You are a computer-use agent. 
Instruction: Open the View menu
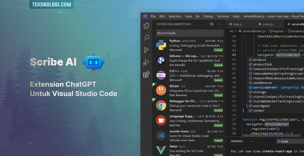[188, 16]
